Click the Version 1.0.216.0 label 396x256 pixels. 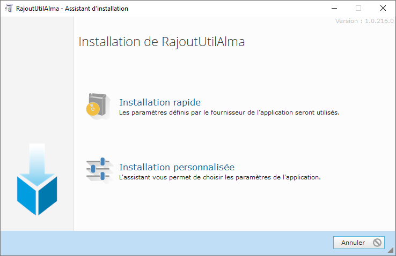(364, 21)
